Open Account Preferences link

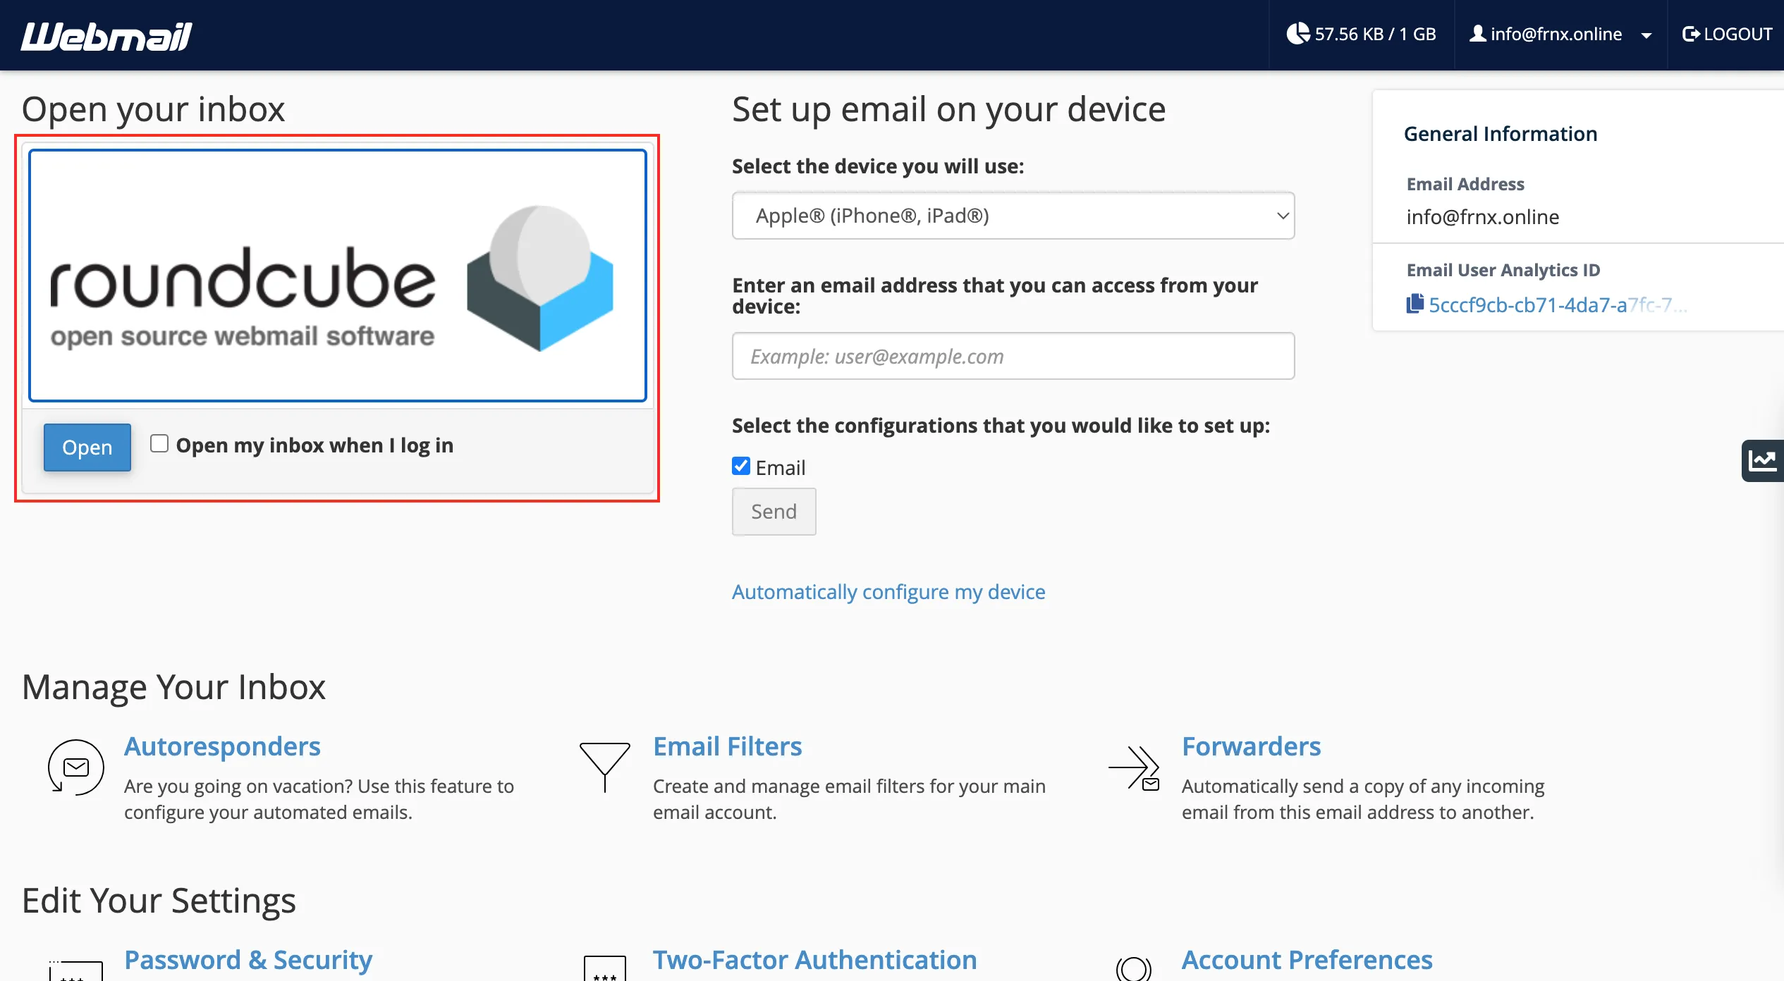1307,960
